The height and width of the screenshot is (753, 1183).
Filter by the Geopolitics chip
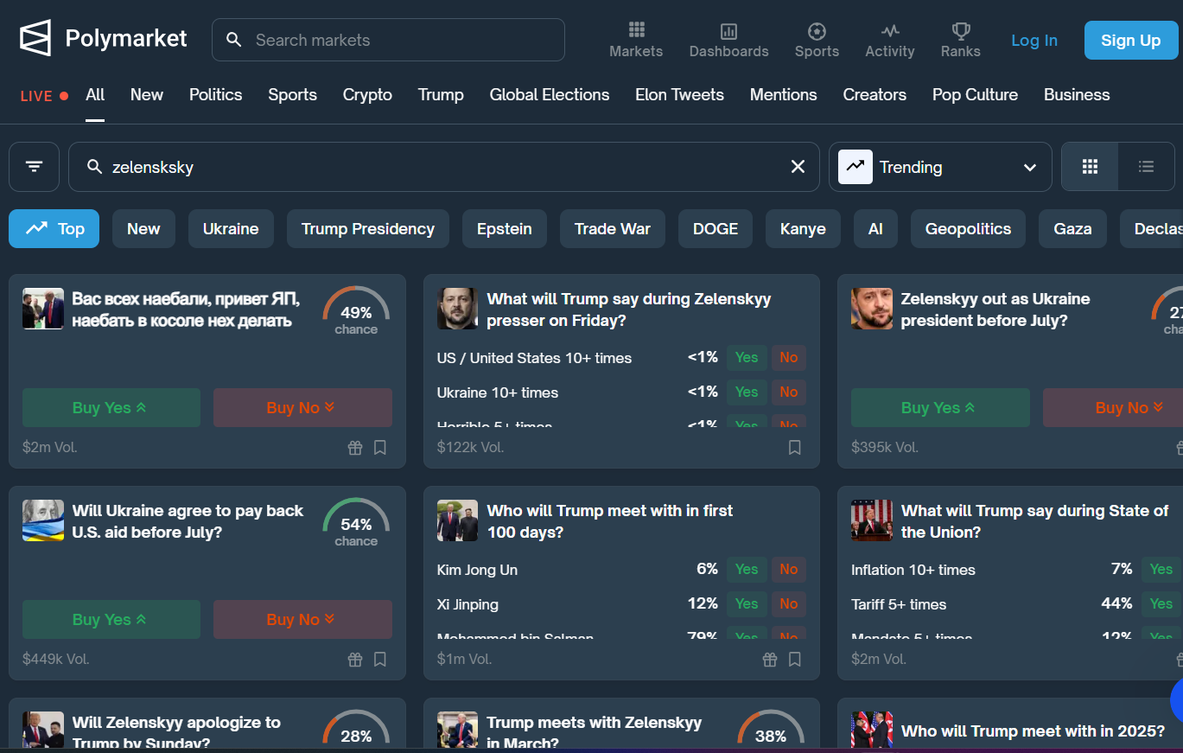point(968,229)
